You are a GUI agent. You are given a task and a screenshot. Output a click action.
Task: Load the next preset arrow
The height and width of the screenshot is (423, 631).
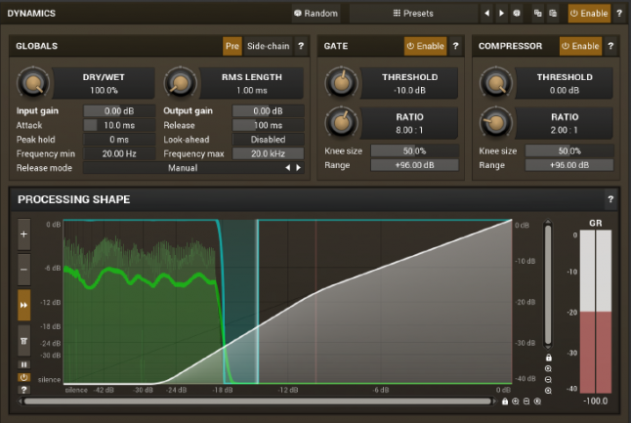tap(501, 14)
